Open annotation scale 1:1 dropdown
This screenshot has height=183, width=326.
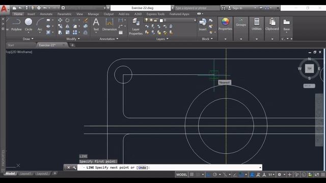[x=271, y=175]
